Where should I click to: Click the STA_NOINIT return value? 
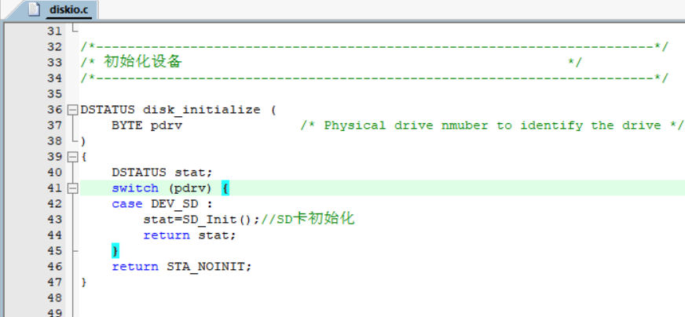[x=208, y=267]
